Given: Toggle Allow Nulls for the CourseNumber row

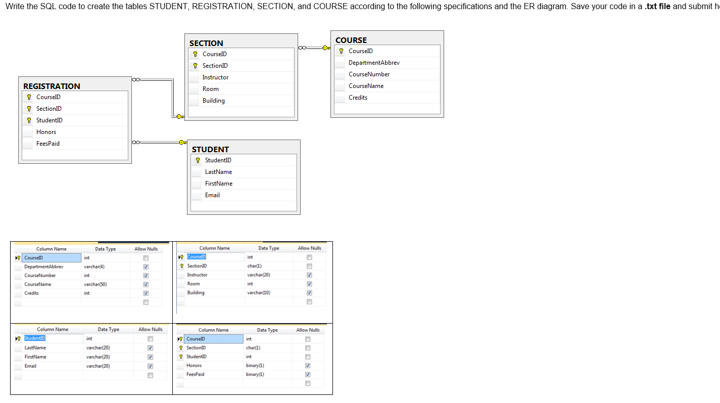Looking at the screenshot, I should 146,276.
